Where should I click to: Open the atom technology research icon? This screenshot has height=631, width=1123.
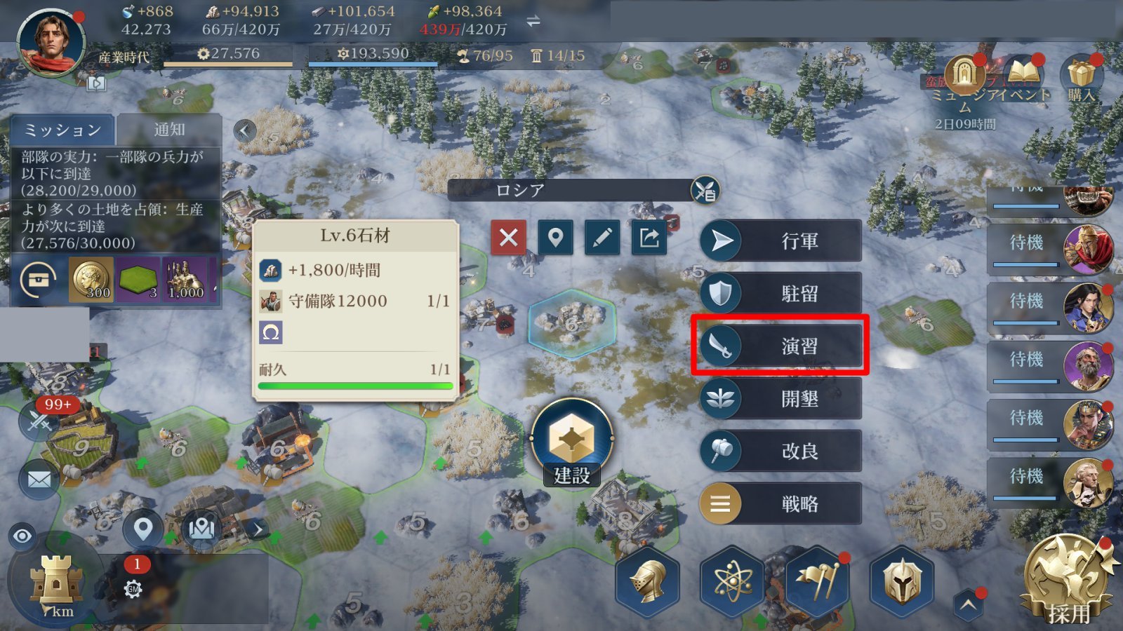733,581
